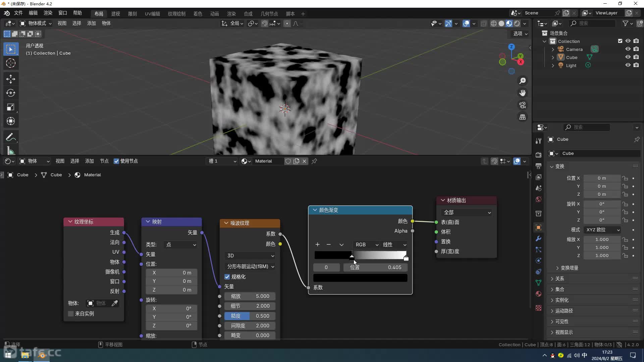644x362 pixels.
Task: Open the Global transform orientation dropdown
Action: (232, 23)
